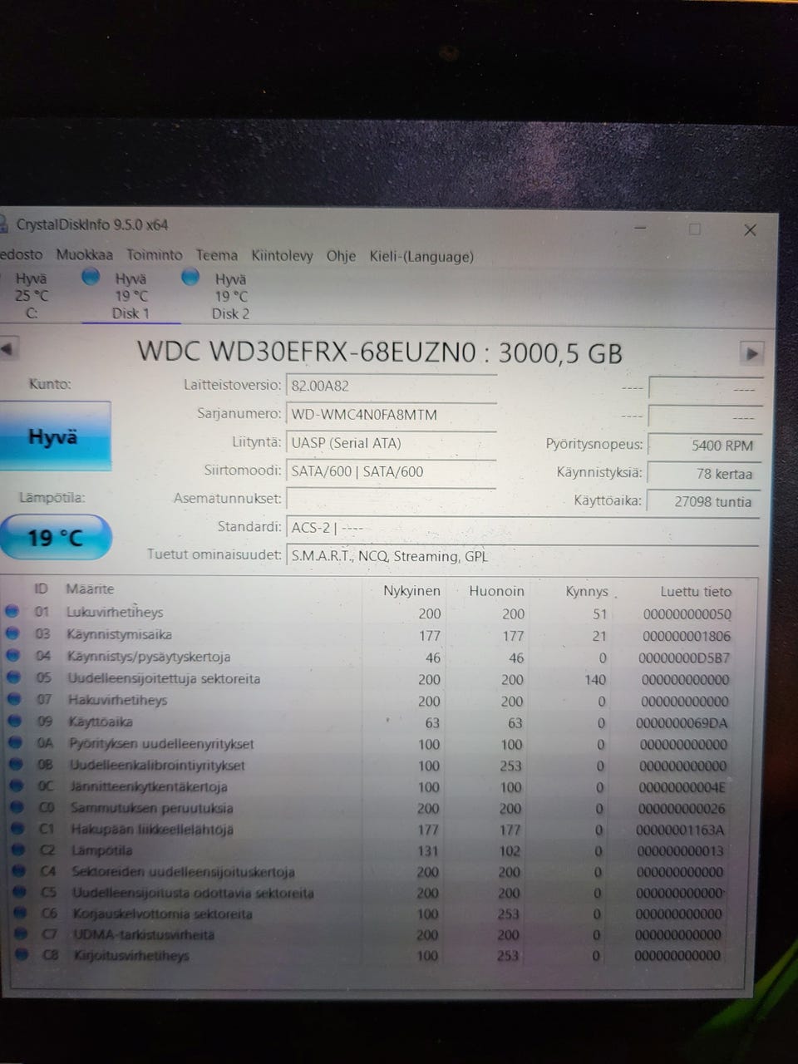Select the Uudelleenkalibrointiyritykset attribute name
798x1064 pixels.
tap(157, 765)
